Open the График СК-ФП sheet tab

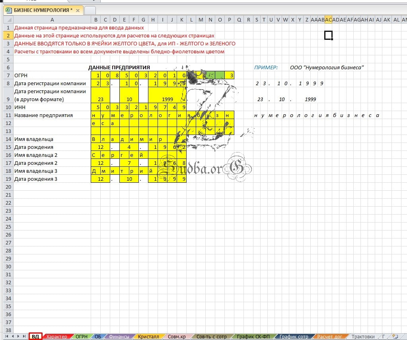253,337
